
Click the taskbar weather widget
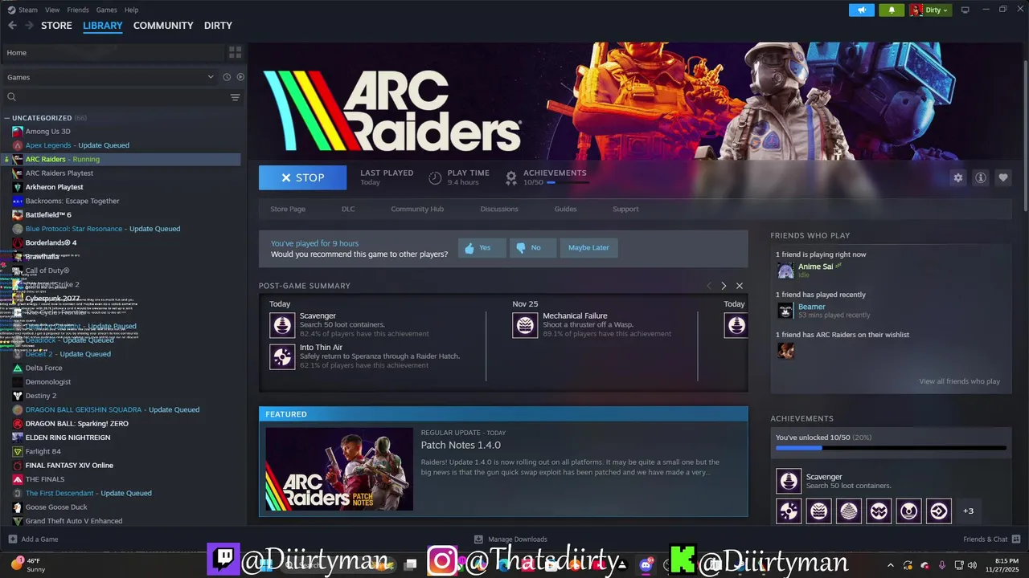(x=28, y=564)
